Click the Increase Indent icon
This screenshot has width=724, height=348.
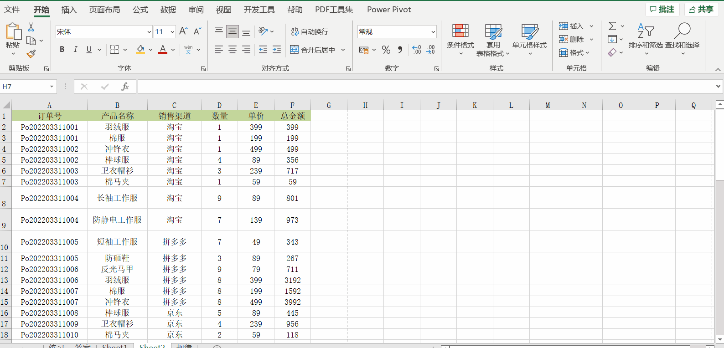coord(277,50)
